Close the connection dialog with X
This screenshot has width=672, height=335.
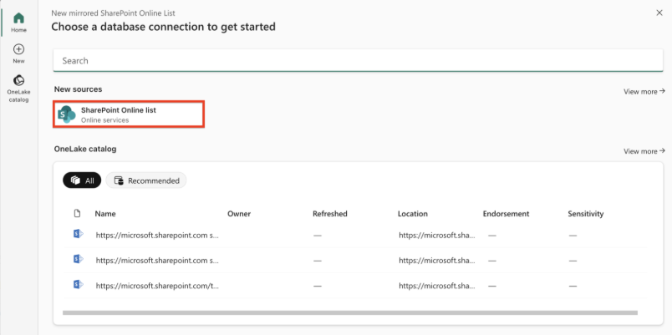(659, 13)
